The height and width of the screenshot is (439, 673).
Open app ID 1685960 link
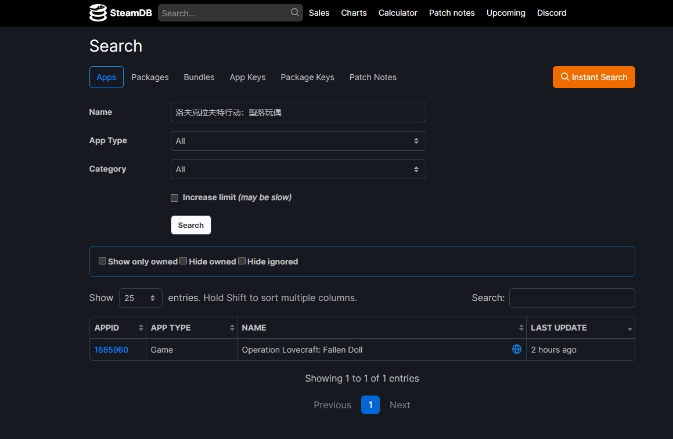[x=111, y=350]
